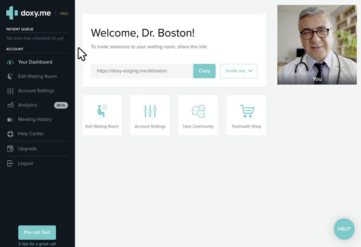The width and height of the screenshot is (361, 247).
Task: Click the Account Settings card label
Action: pos(150,126)
